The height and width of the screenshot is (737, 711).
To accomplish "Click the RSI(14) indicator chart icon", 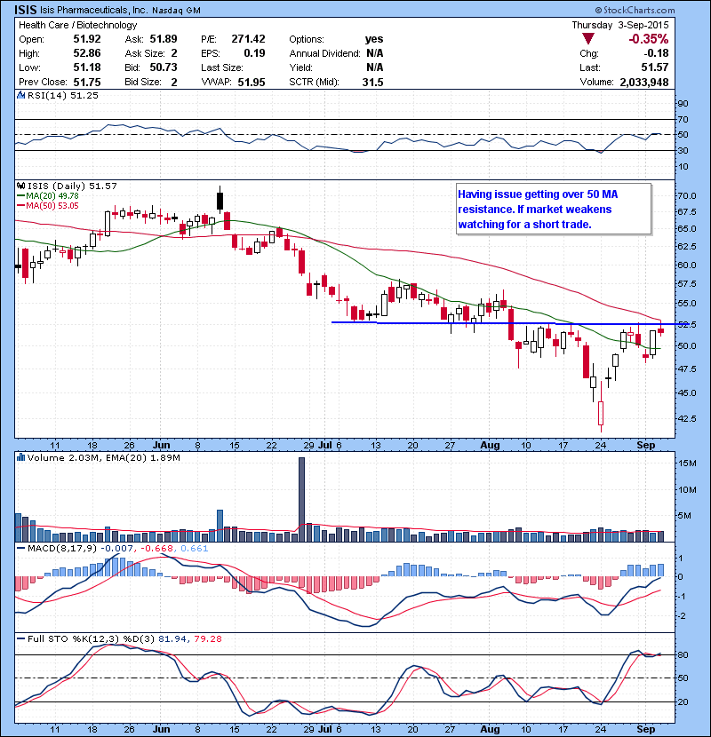I will coord(20,95).
